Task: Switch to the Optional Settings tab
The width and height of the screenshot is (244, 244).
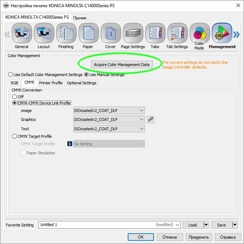Action: pos(81,83)
